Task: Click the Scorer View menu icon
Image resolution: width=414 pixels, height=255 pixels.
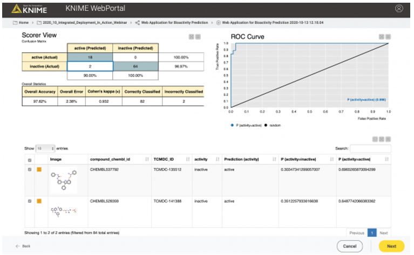Action: 198,37
